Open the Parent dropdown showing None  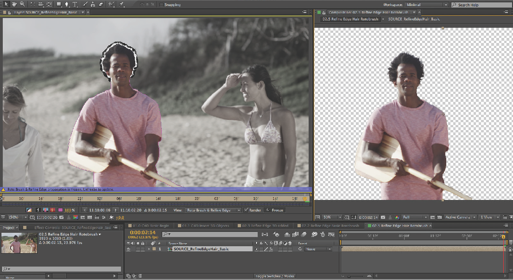tap(318, 249)
